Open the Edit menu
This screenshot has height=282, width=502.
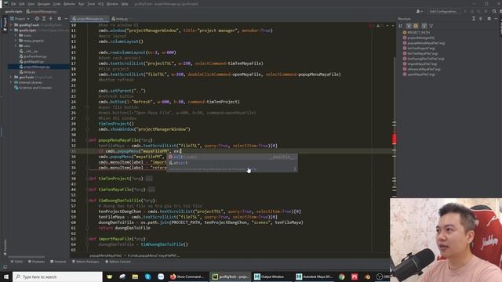[x=22, y=4]
